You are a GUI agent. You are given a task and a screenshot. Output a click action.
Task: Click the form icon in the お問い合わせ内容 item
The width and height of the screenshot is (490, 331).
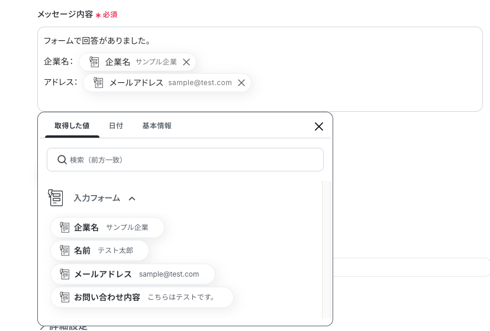tap(65, 297)
